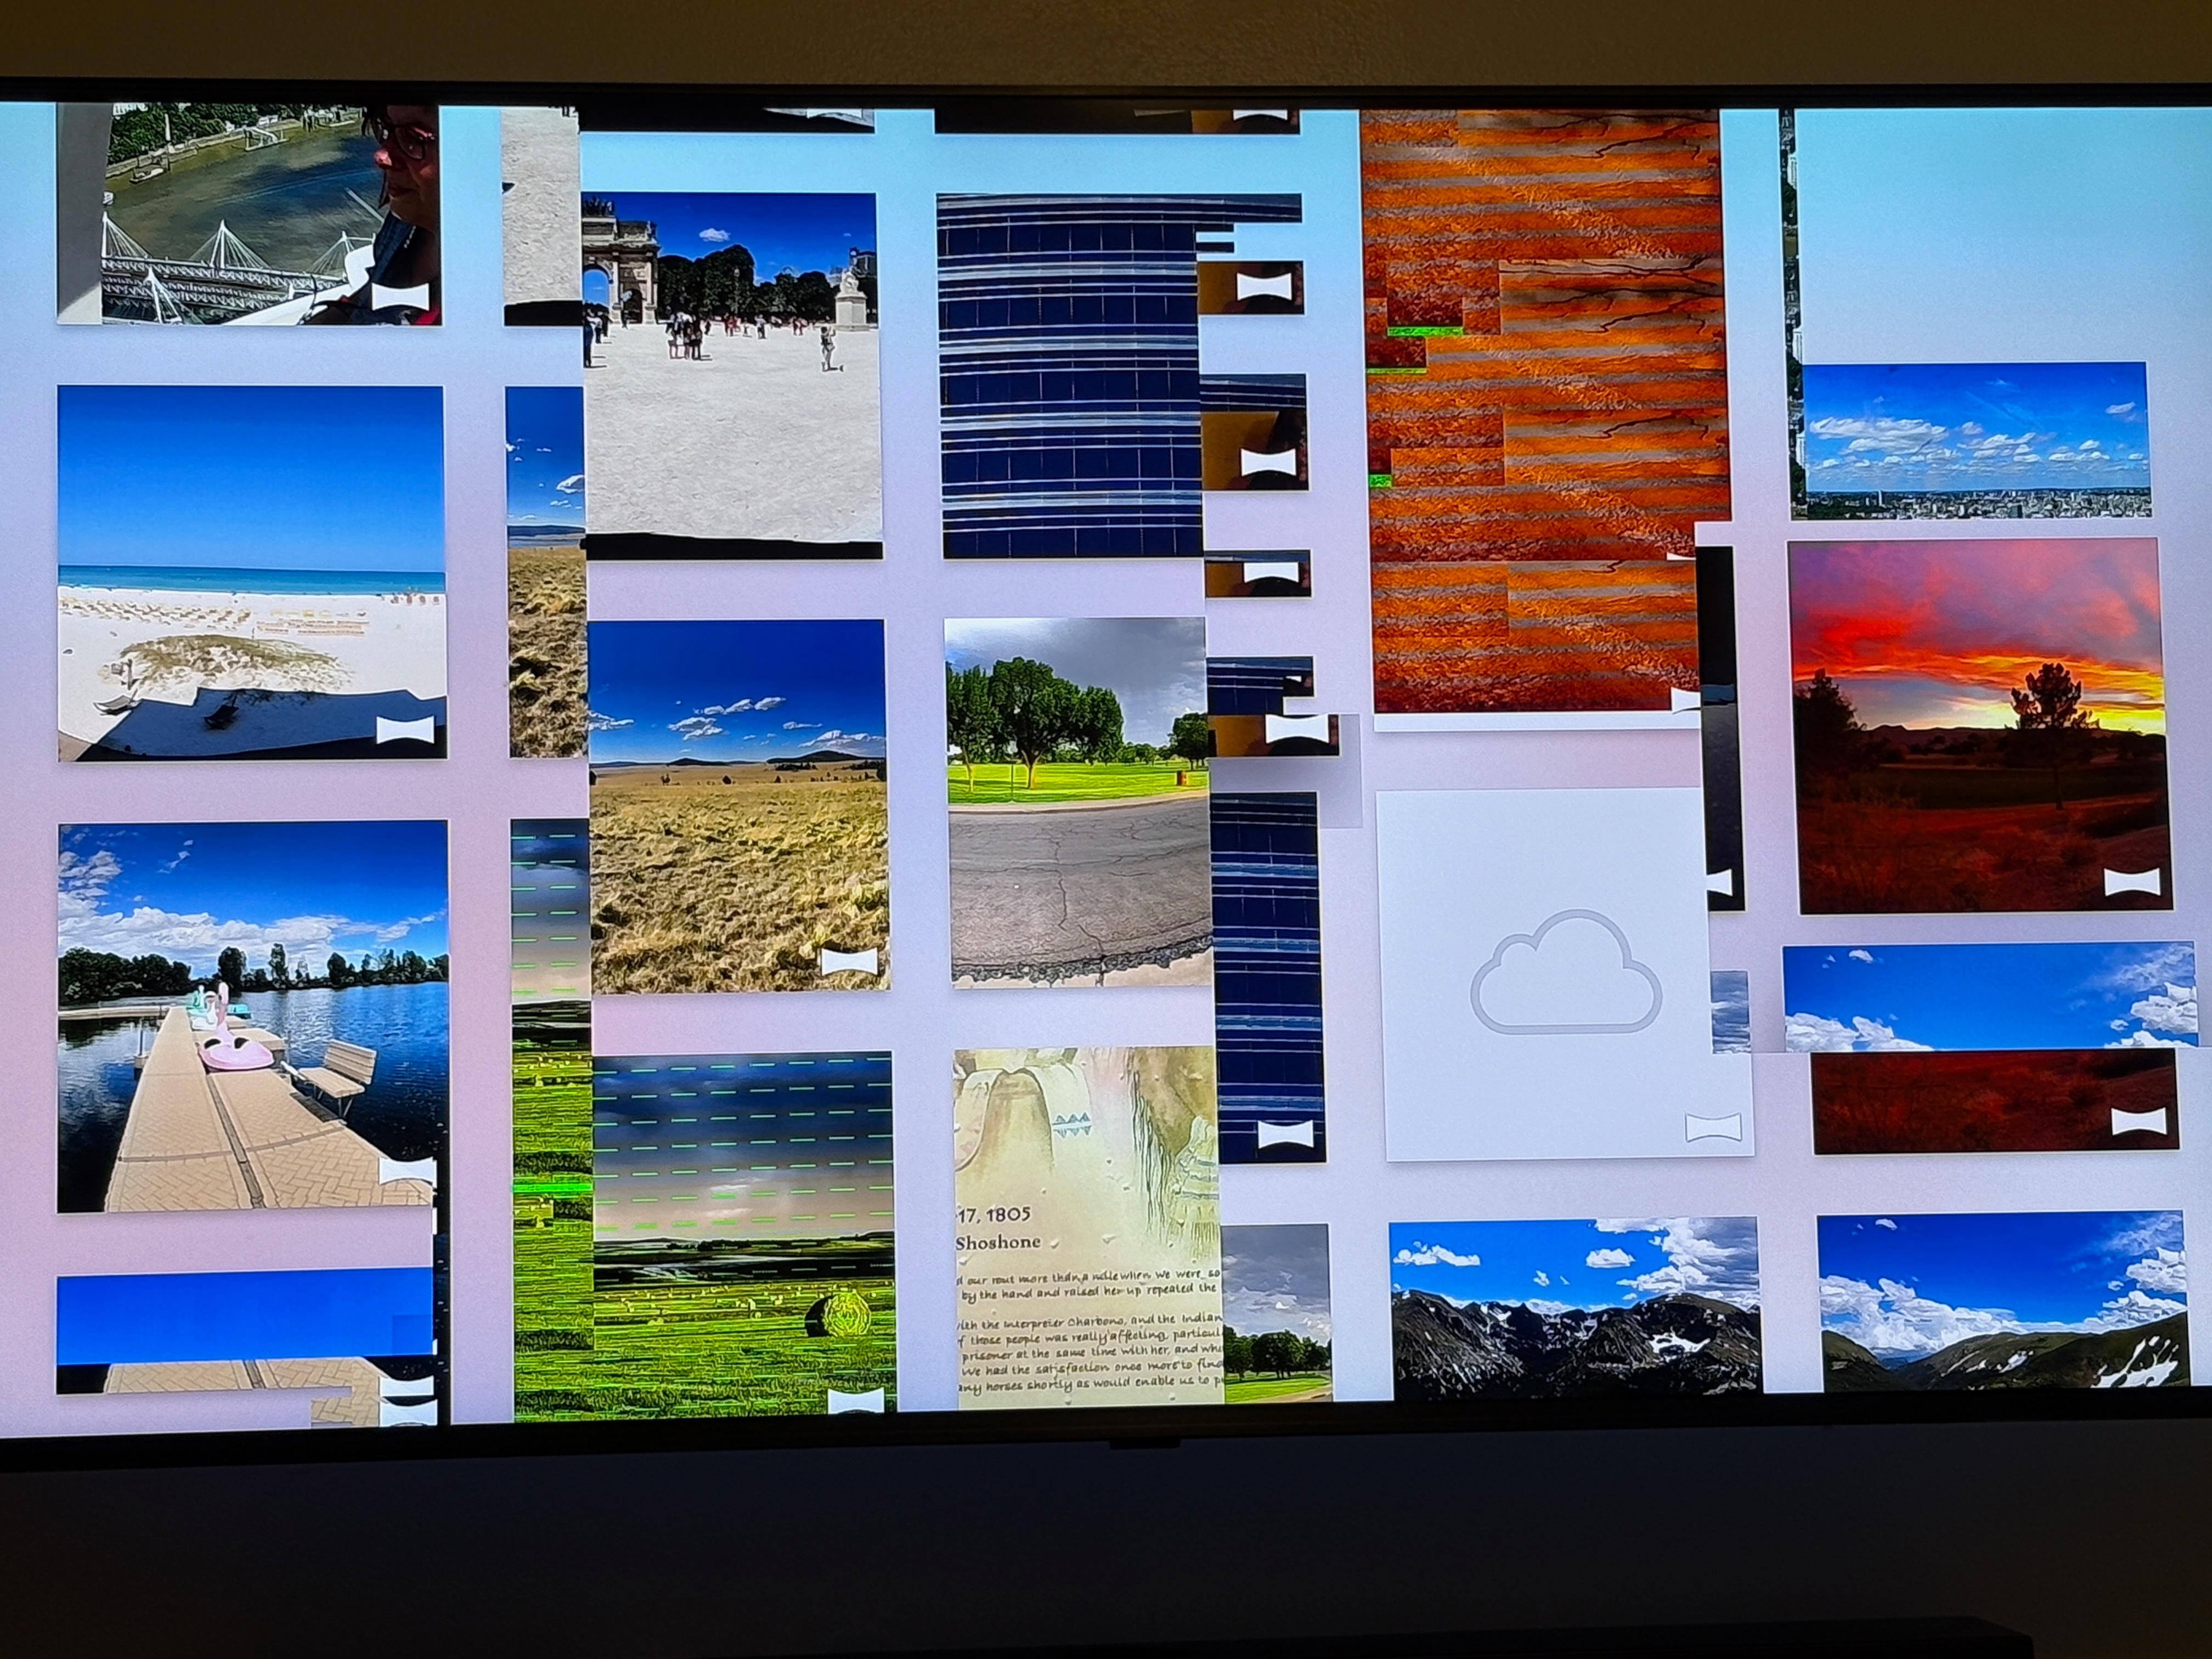Viewport: 2212px width, 1659px height.
Task: Click panorama badge on aerial bridge photo
Action: click(400, 296)
